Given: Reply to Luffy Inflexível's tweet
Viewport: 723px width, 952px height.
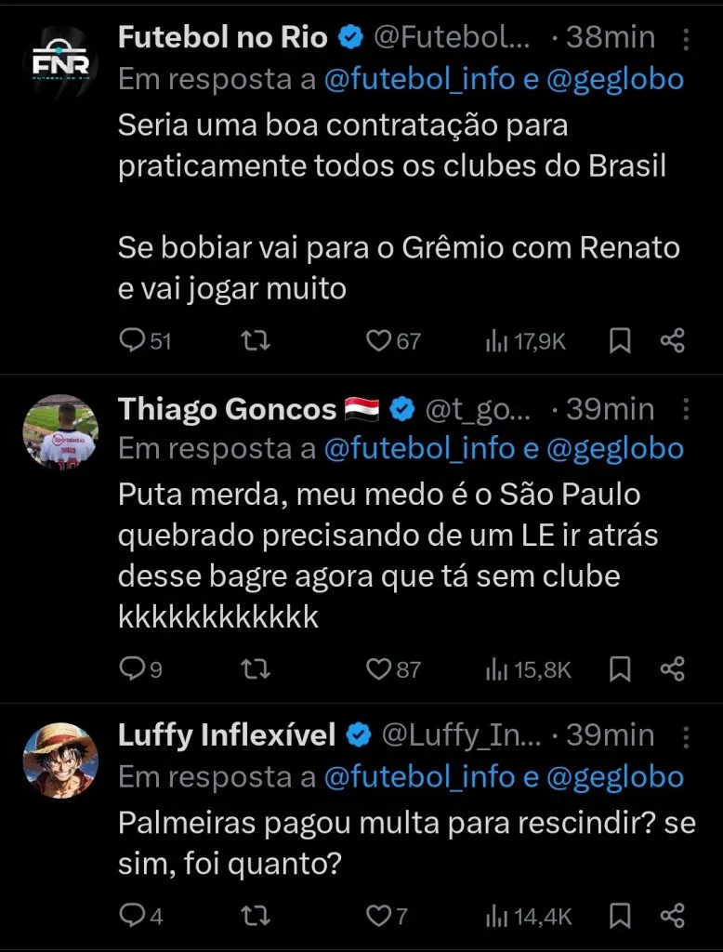Looking at the screenshot, I should click(132, 916).
